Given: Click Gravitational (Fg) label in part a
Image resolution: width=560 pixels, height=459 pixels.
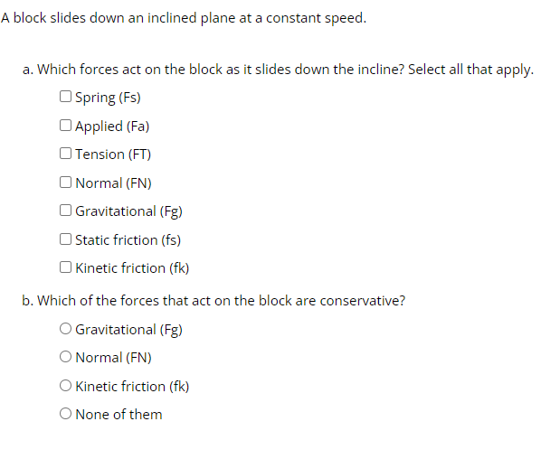Looking at the screenshot, I should tap(129, 211).
